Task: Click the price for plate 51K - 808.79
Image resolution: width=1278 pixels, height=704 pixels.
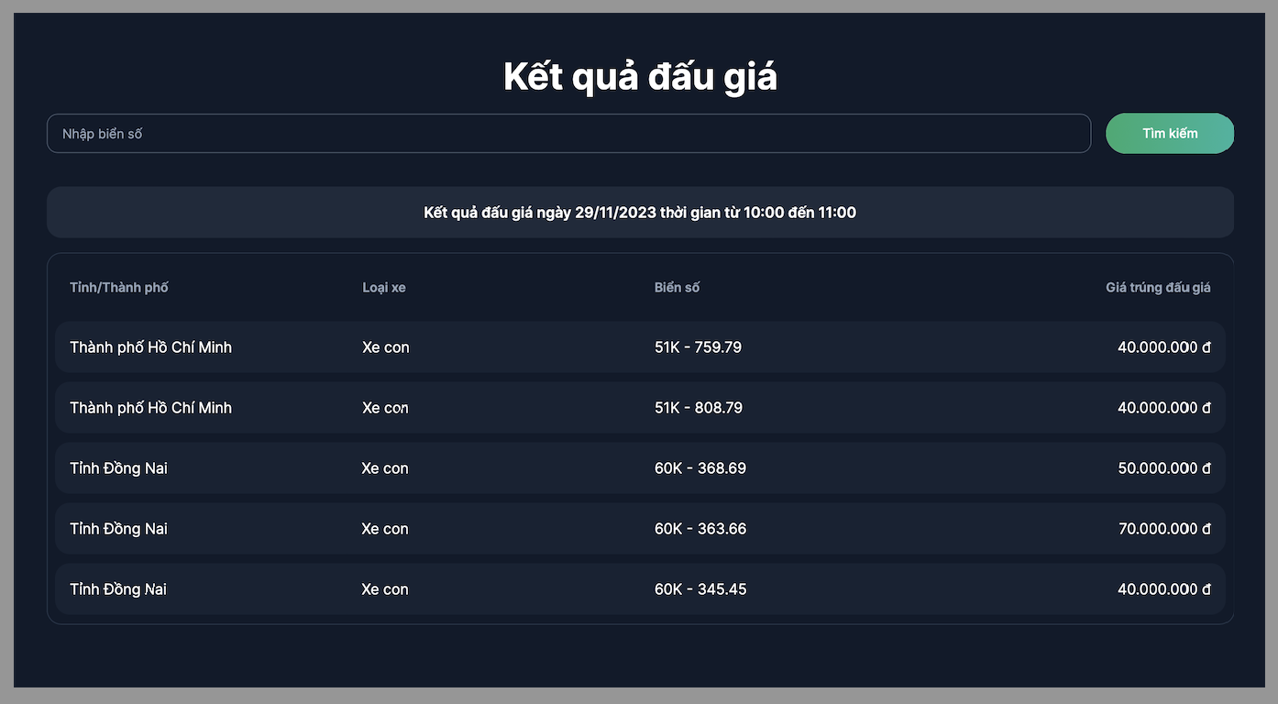Action: (1163, 408)
